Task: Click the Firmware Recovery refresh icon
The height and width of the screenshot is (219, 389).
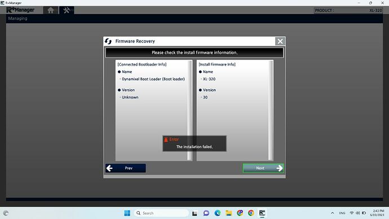Action: 108,41
